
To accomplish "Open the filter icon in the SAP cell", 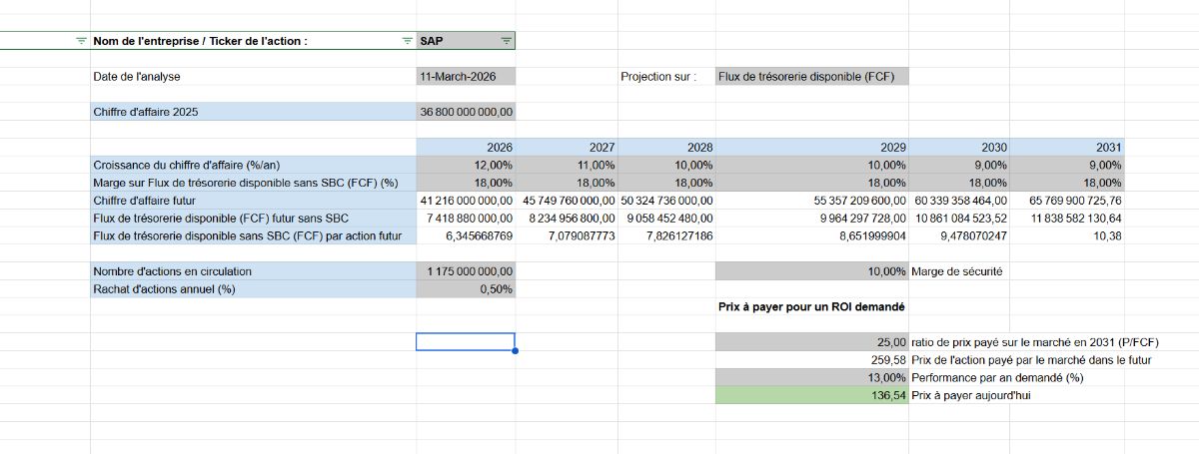I will click(506, 41).
